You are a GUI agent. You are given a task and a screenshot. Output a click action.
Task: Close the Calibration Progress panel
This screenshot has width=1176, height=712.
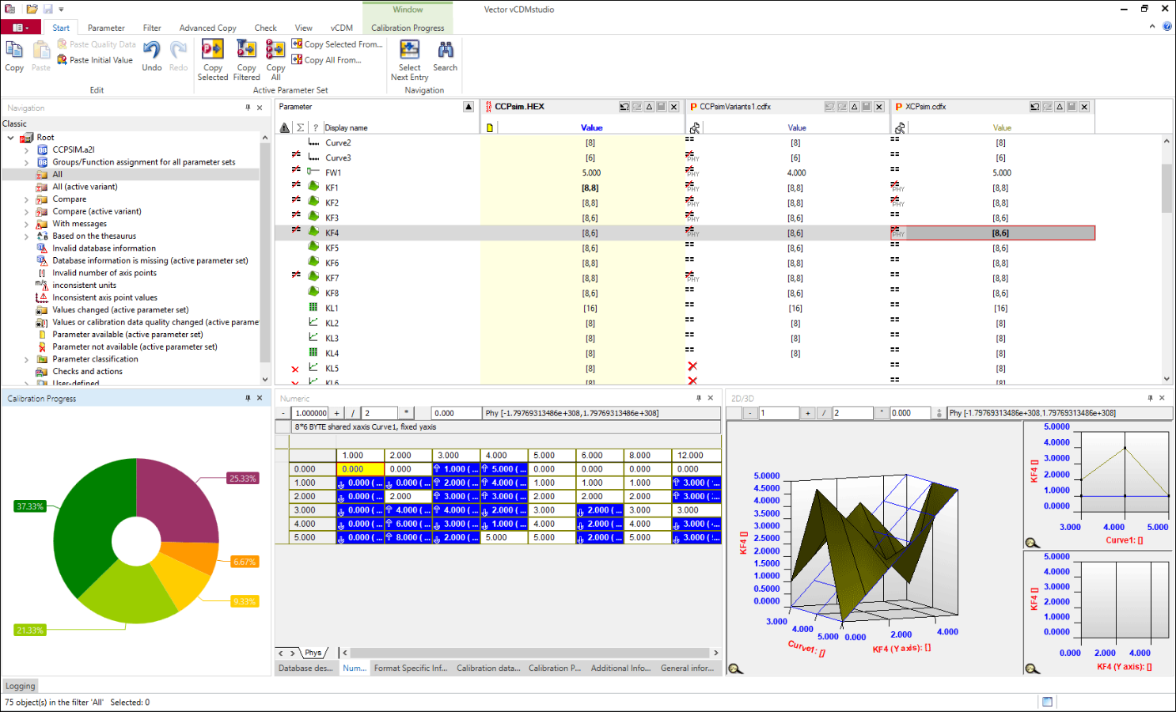coord(260,398)
